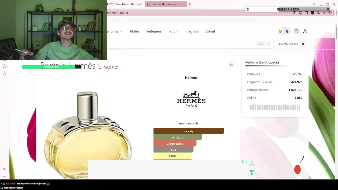Go to the Forum page
The height and width of the screenshot is (190, 338).
[173, 31]
